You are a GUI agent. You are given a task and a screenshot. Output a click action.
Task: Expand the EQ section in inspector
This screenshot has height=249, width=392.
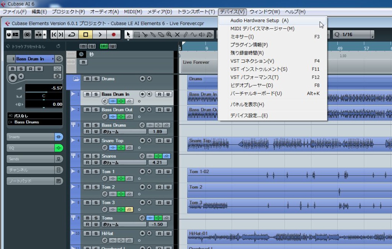point(31,148)
